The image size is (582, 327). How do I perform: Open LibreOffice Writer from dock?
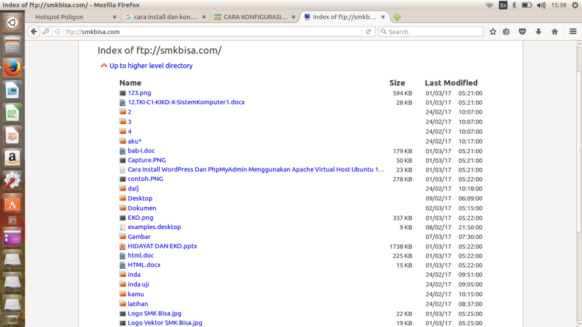pyautogui.click(x=12, y=91)
